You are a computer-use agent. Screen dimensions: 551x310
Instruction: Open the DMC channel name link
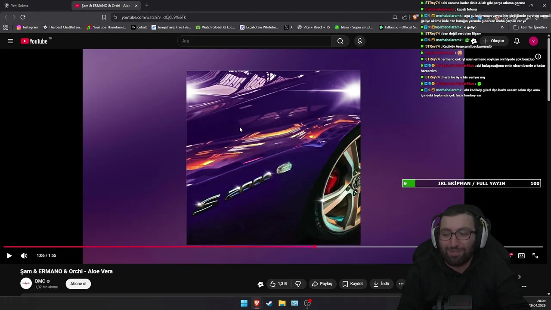[x=40, y=281]
